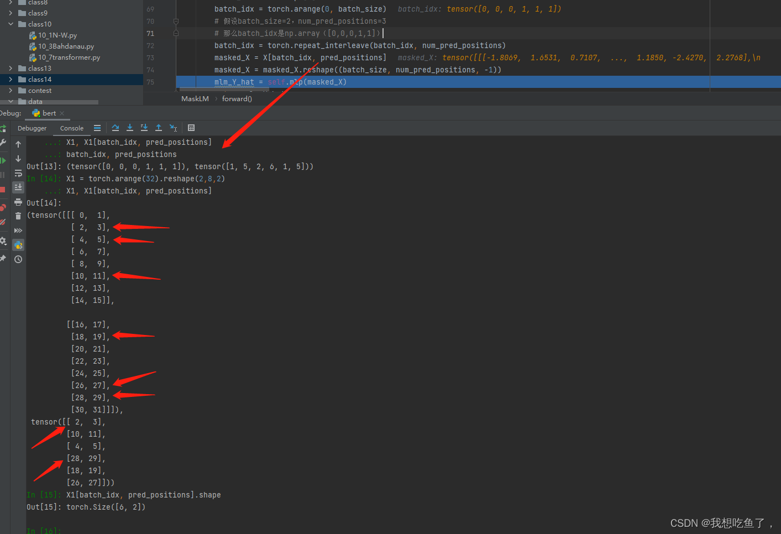Click the In [14] torch.arange input line
Viewport: 781px width, 534px height.
click(126, 179)
